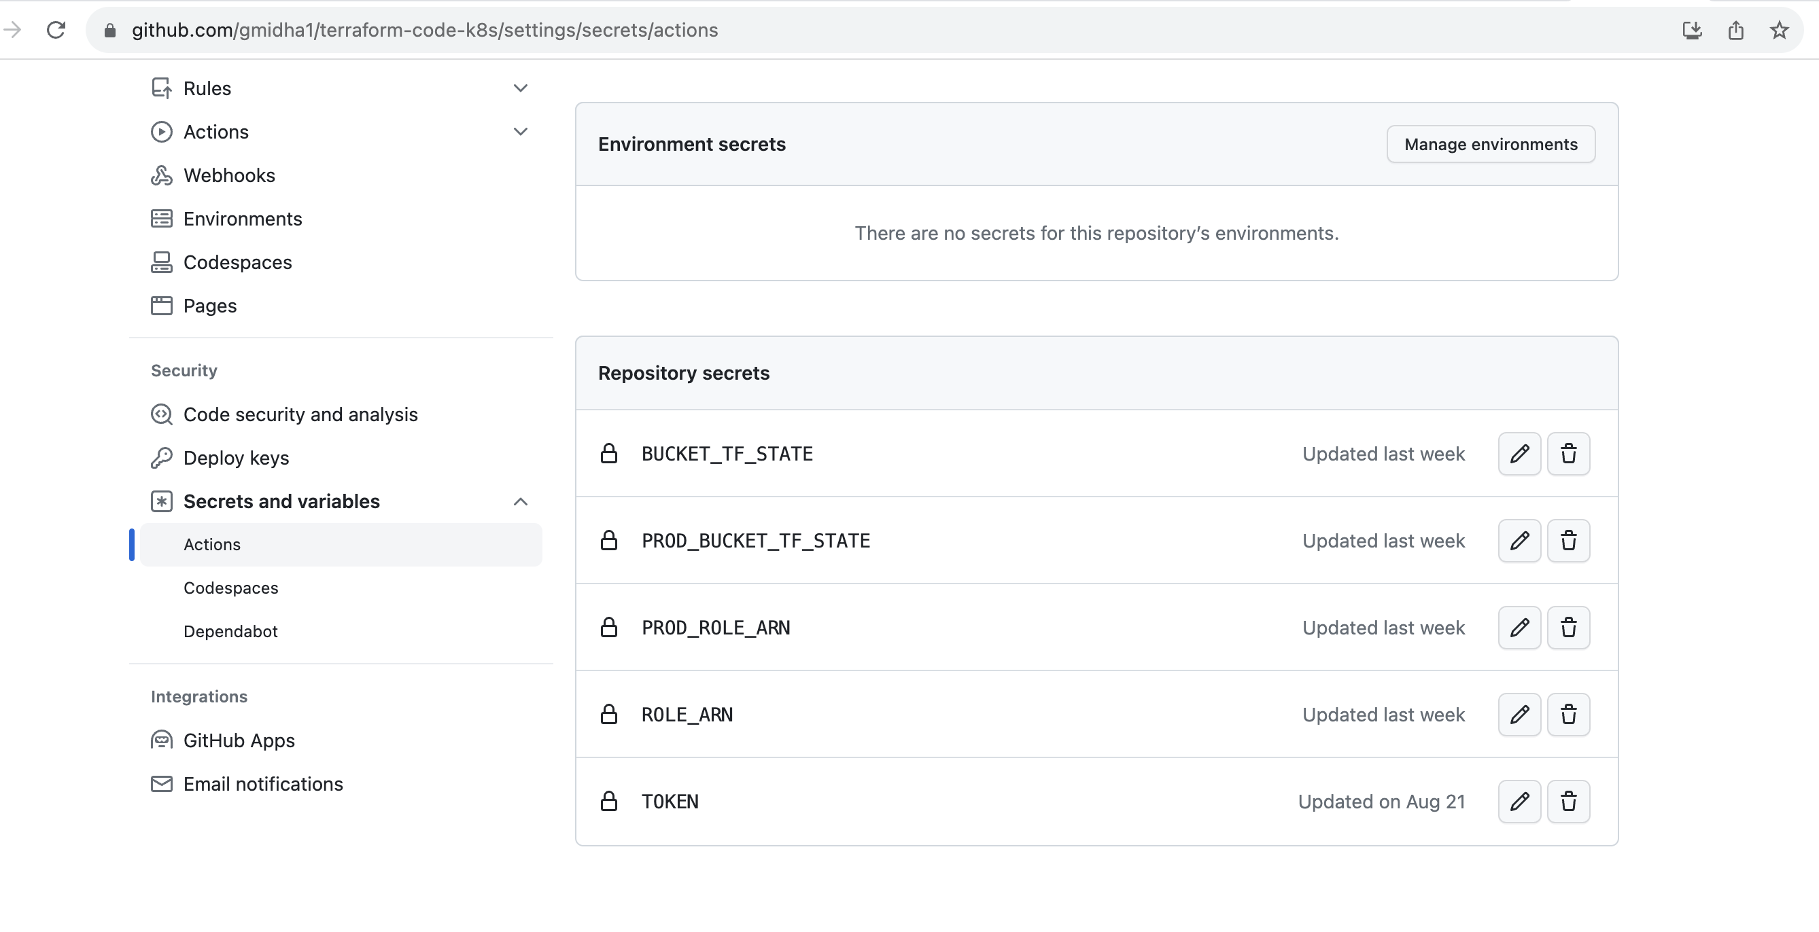Click the install app icon in address bar
This screenshot has height=932, width=1819.
pyautogui.click(x=1692, y=30)
